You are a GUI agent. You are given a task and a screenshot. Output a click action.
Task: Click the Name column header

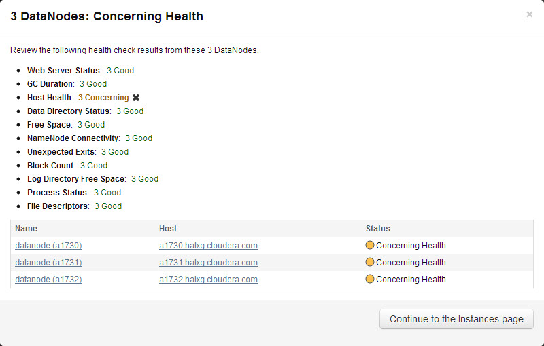[x=26, y=229]
